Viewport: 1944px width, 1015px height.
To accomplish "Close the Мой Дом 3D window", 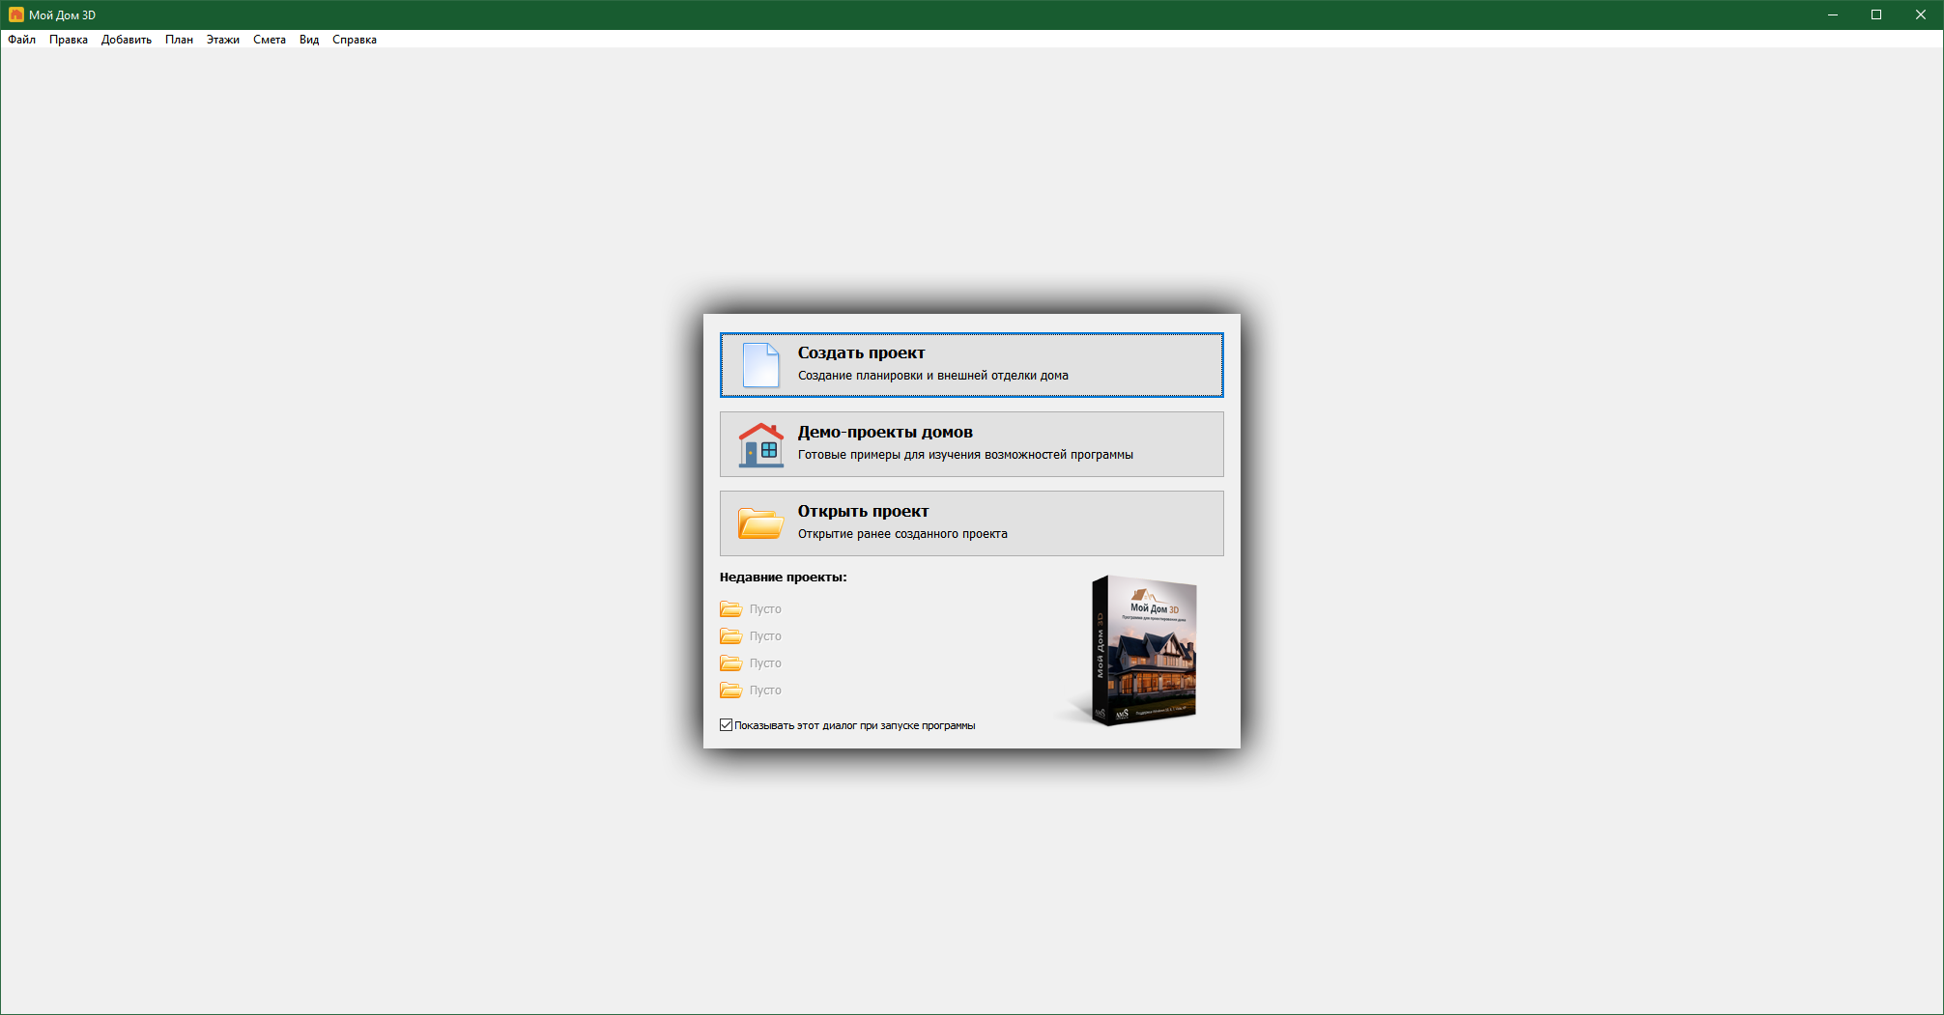I will click(x=1921, y=14).
